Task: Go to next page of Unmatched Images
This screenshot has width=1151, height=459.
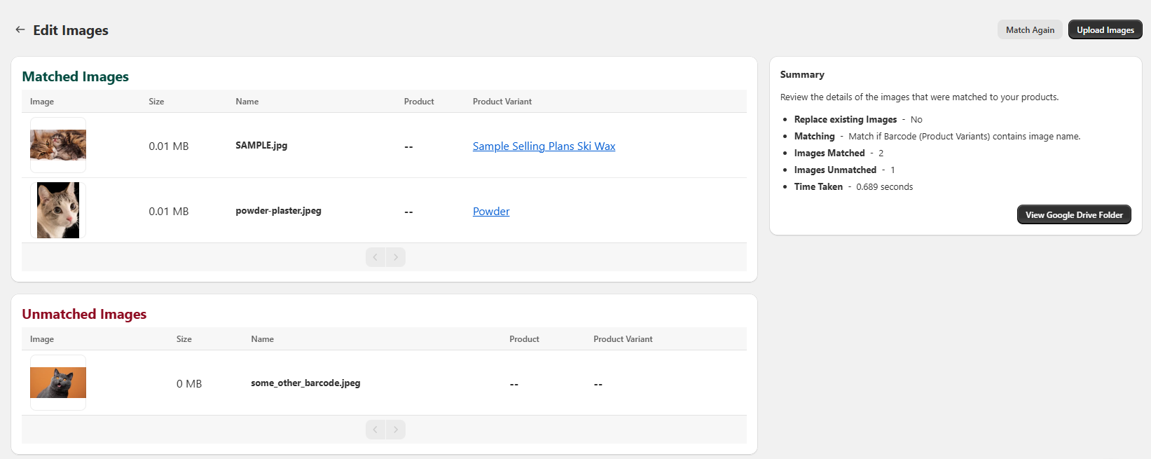Action: pos(396,430)
